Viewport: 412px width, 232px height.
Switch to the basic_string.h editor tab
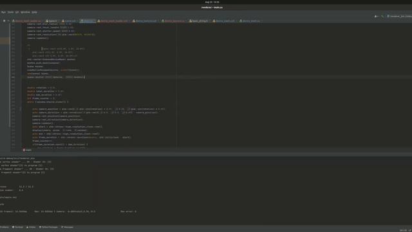pos(199,21)
